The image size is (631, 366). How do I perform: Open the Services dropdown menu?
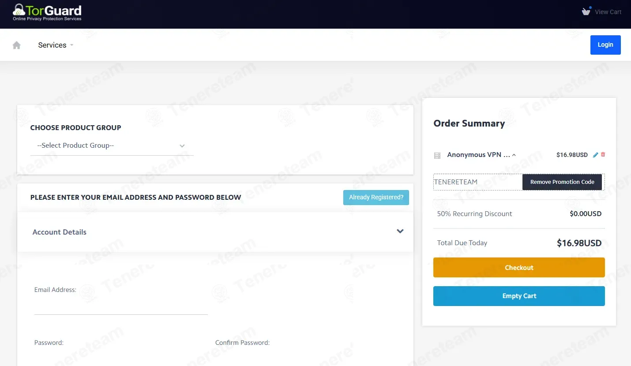tap(56, 45)
